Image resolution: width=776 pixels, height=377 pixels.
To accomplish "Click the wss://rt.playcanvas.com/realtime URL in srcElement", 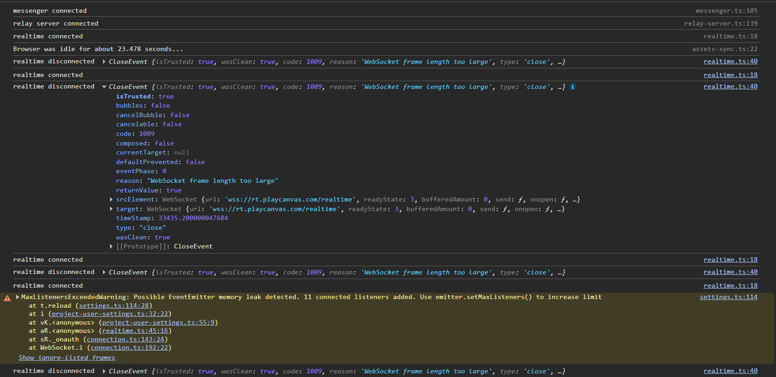I will pyautogui.click(x=290, y=199).
